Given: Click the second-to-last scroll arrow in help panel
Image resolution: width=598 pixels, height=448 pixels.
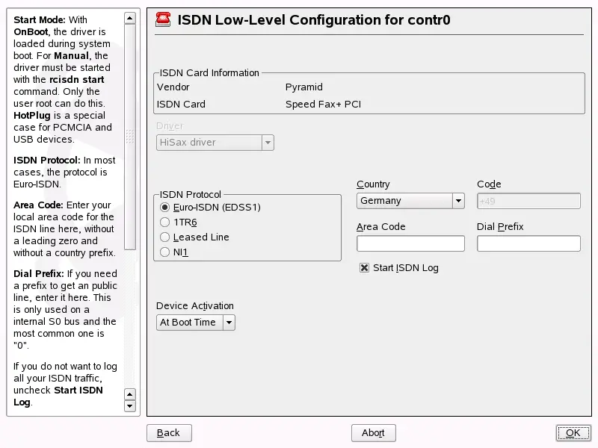Looking at the screenshot, I should pyautogui.click(x=130, y=393).
